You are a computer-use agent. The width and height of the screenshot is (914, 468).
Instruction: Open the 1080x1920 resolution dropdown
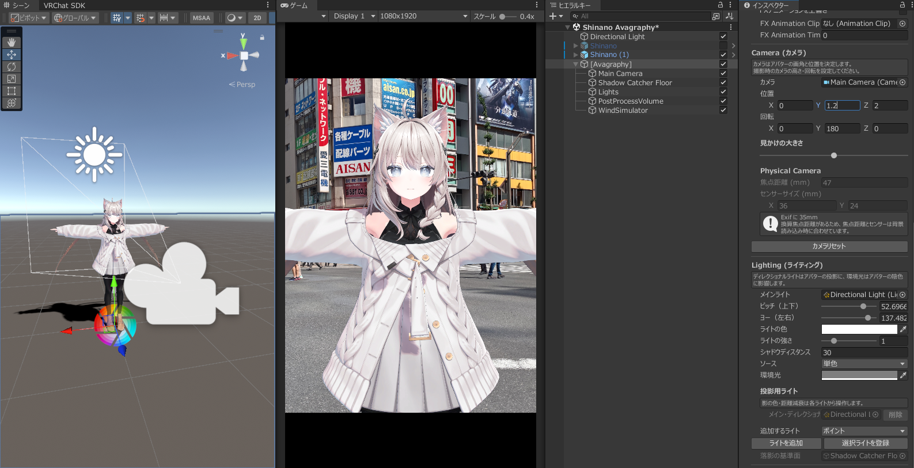[424, 16]
